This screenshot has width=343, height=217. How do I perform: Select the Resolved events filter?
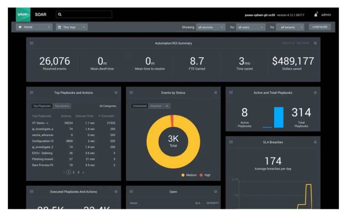point(156,106)
